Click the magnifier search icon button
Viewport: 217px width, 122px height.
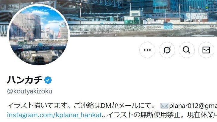(x=187, y=50)
